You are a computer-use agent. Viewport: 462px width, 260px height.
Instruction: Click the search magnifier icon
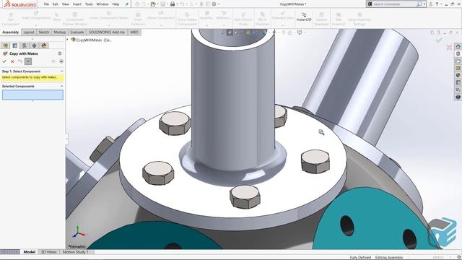[419, 4]
